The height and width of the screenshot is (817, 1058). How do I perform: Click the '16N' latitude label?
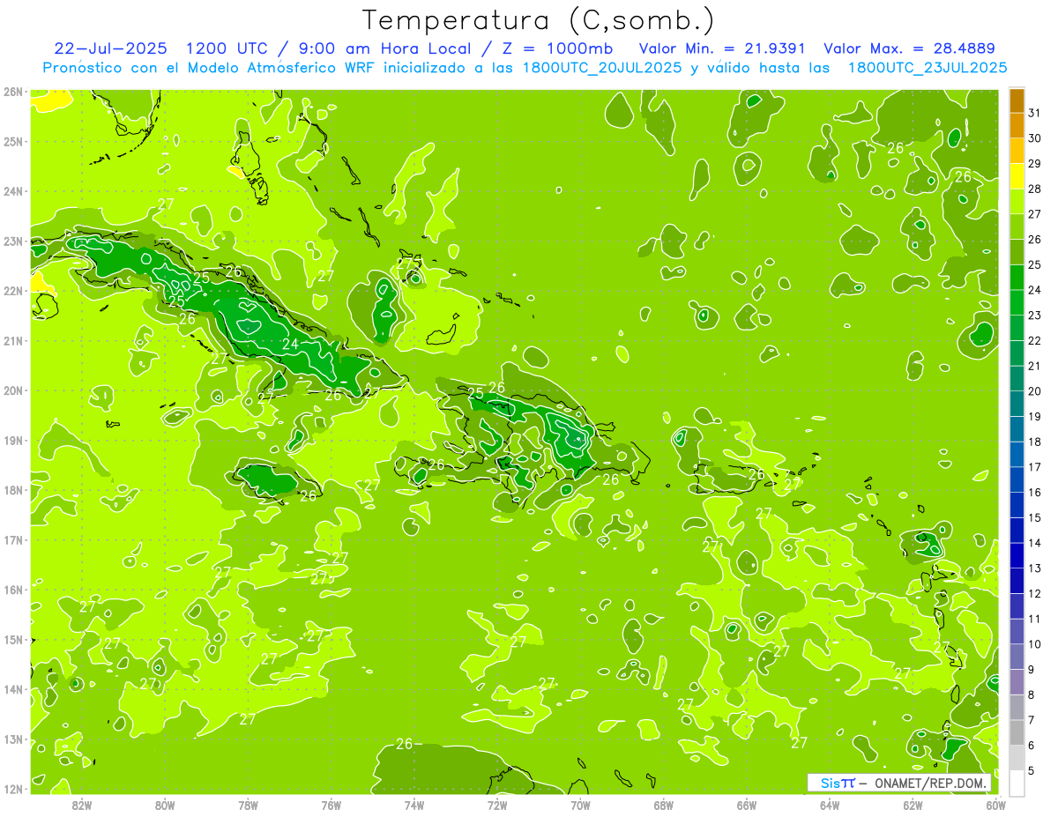pos(12,590)
